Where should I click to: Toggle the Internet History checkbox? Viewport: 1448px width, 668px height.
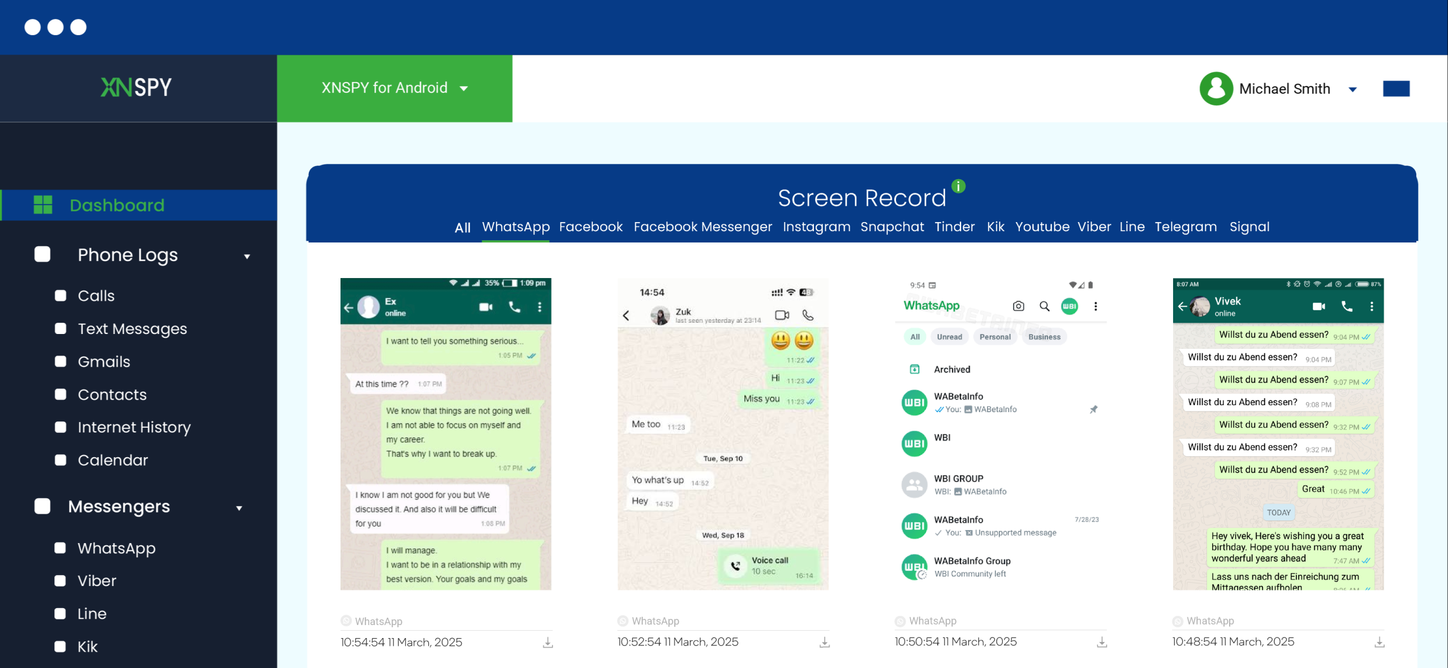click(x=61, y=427)
